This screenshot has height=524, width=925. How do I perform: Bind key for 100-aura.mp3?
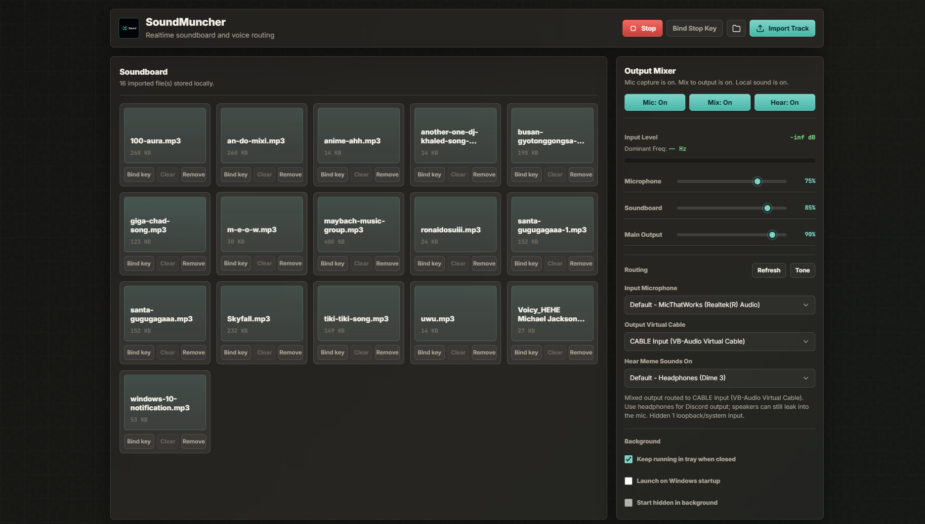tap(139, 175)
